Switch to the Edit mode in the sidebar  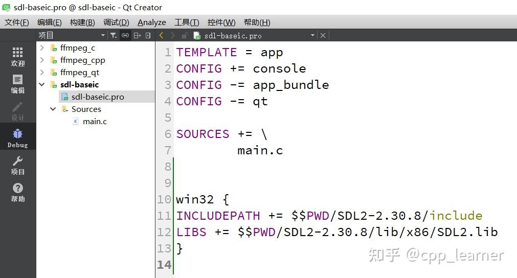click(18, 84)
